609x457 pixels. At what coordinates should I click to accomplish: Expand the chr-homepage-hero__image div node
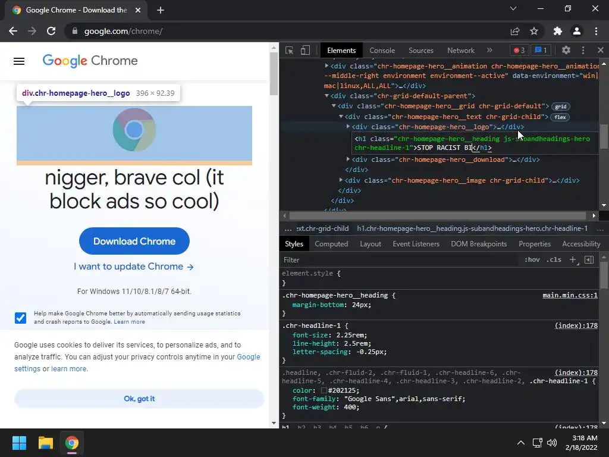tap(341, 180)
